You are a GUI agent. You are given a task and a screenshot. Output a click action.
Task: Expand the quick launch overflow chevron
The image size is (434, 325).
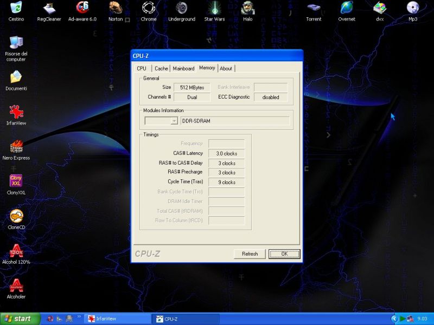point(79,317)
